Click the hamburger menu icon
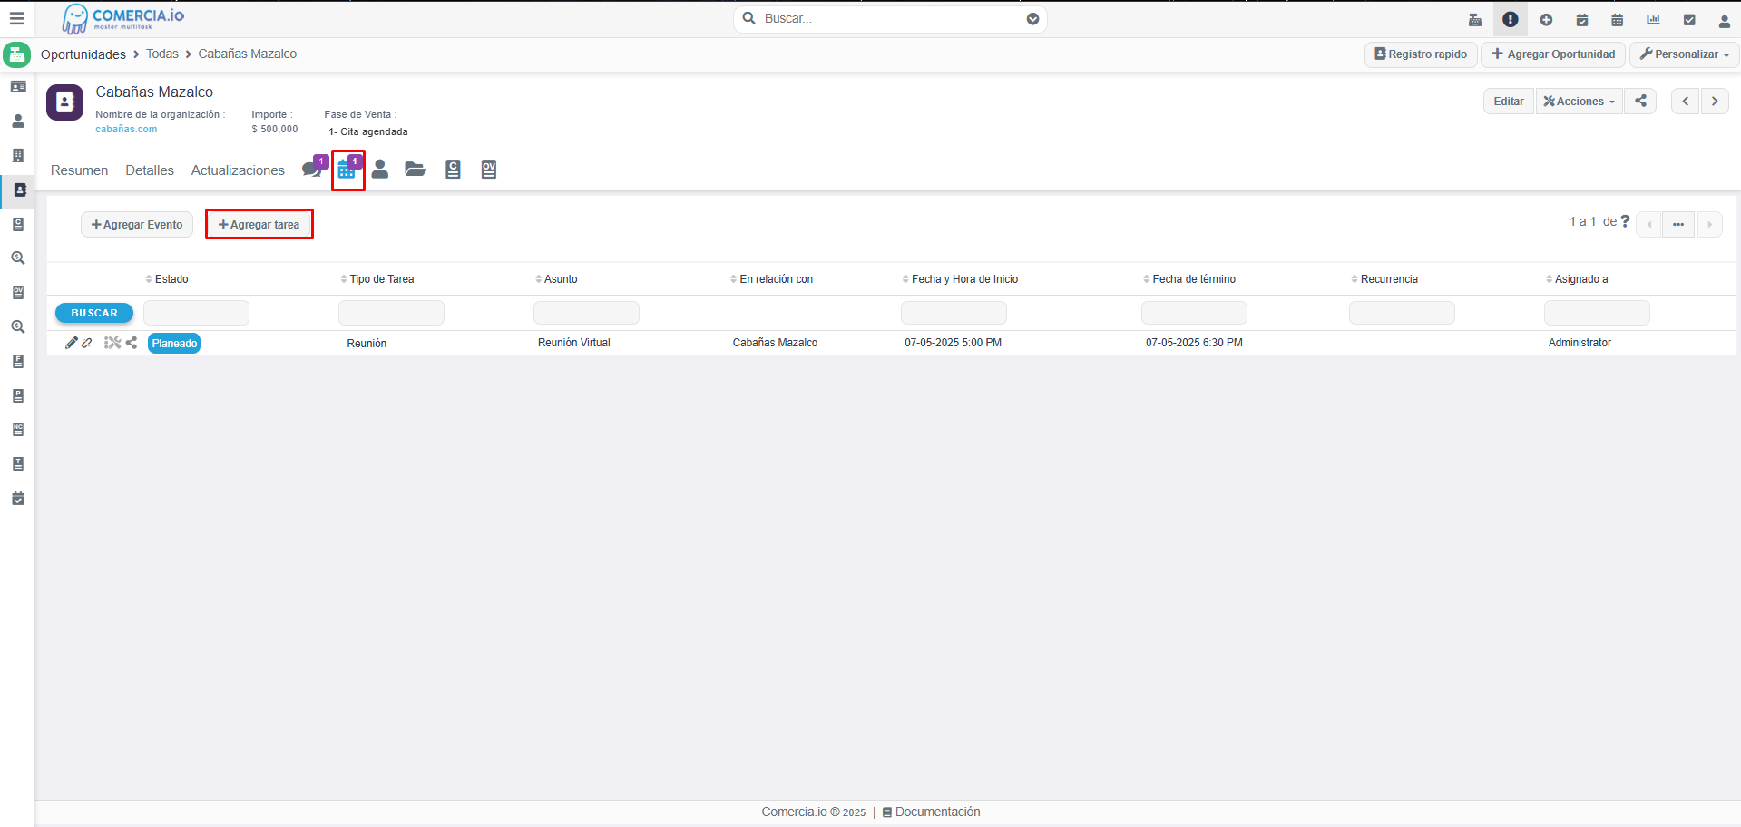Screen dimensions: 1741x827 click(17, 18)
